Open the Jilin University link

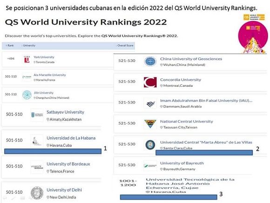coord(44,93)
